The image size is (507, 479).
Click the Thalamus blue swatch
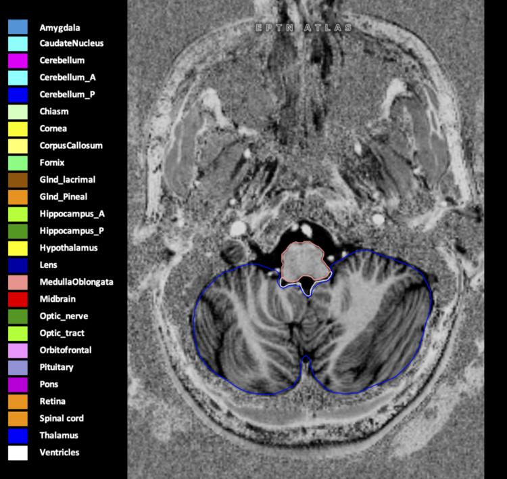tap(18, 436)
